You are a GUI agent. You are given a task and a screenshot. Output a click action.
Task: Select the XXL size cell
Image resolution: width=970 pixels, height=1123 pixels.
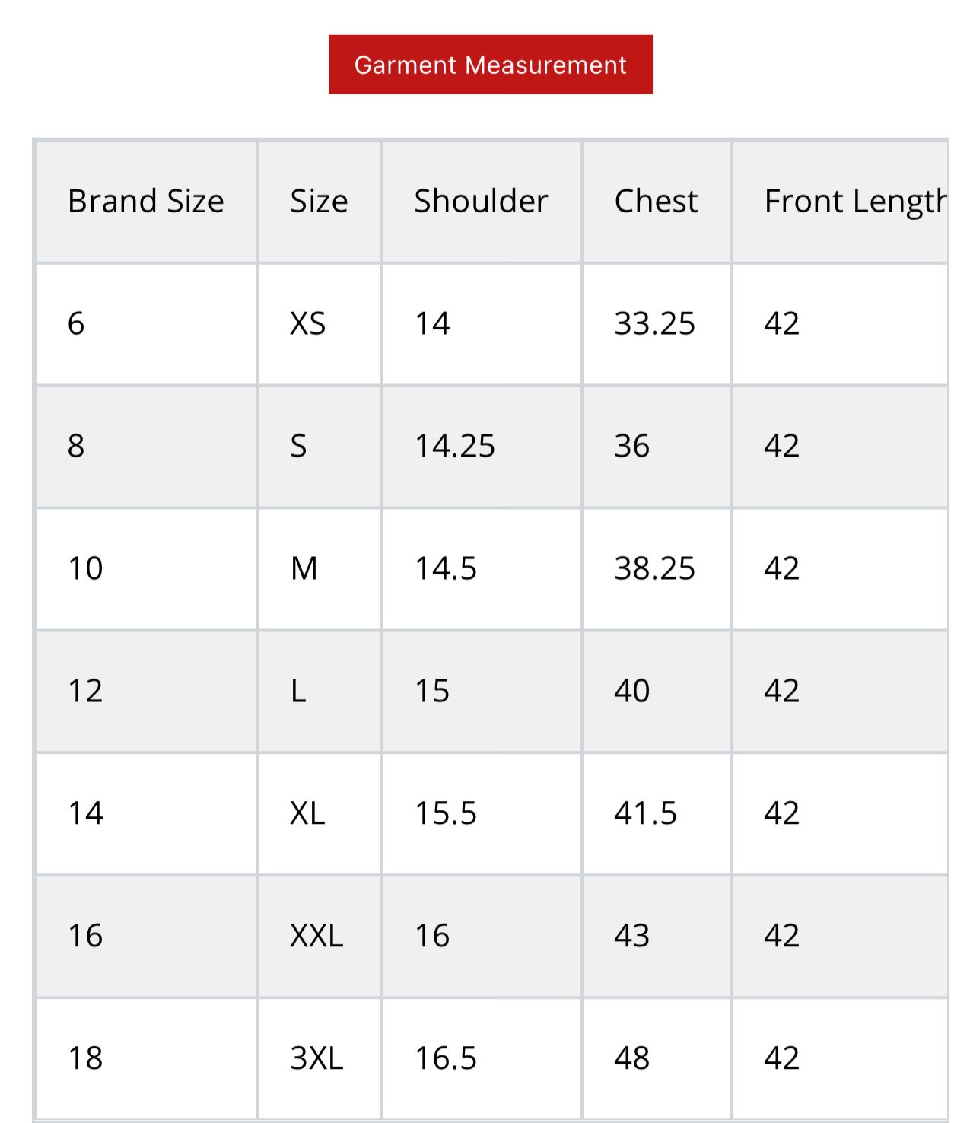point(316,937)
